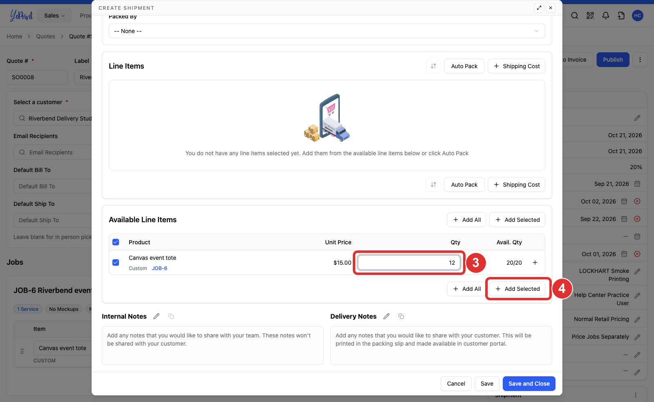Open the Packed By dropdown
This screenshot has height=402, width=654.
[x=327, y=31]
